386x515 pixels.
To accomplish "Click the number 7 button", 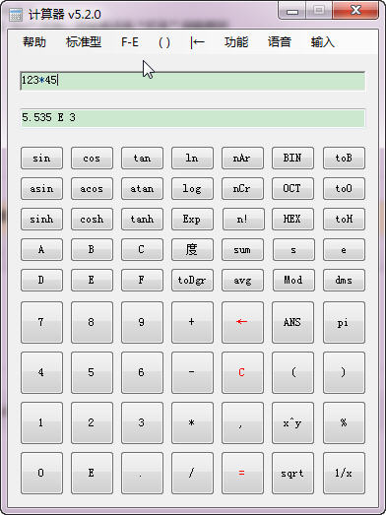I will [41, 323].
